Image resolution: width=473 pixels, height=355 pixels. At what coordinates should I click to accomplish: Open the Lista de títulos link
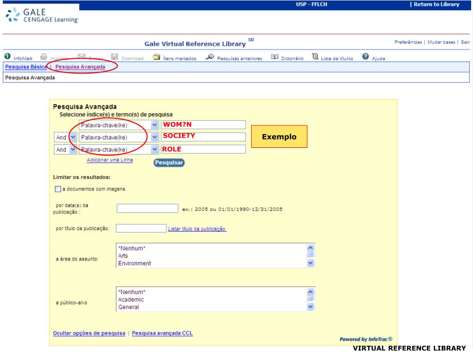(x=337, y=59)
